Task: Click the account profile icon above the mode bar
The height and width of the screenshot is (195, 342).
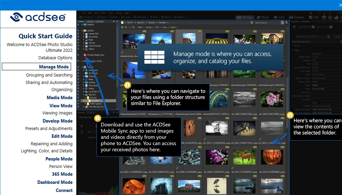Action: 311,13
